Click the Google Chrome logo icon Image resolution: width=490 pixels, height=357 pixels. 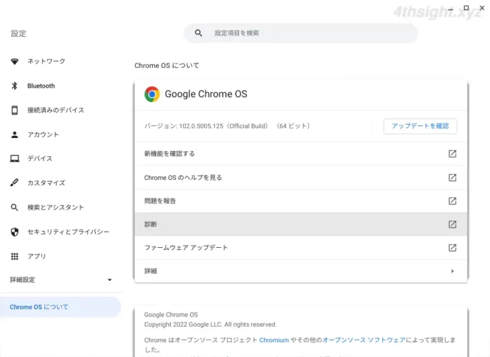pos(152,94)
